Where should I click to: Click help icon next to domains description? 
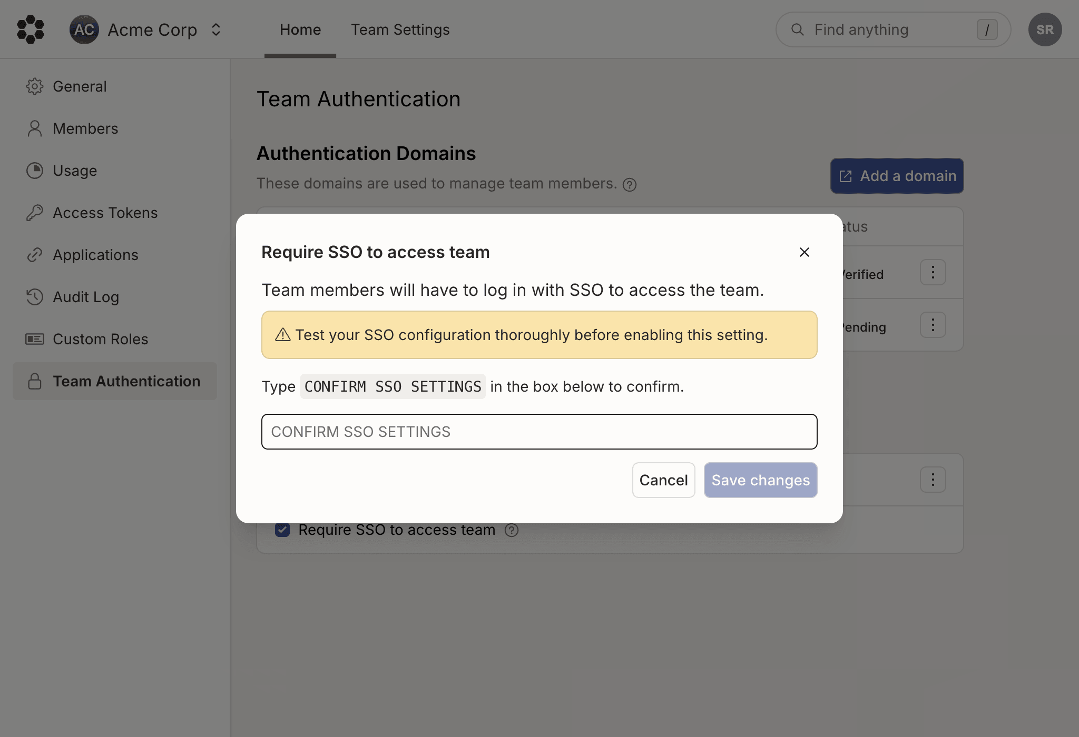630,185
